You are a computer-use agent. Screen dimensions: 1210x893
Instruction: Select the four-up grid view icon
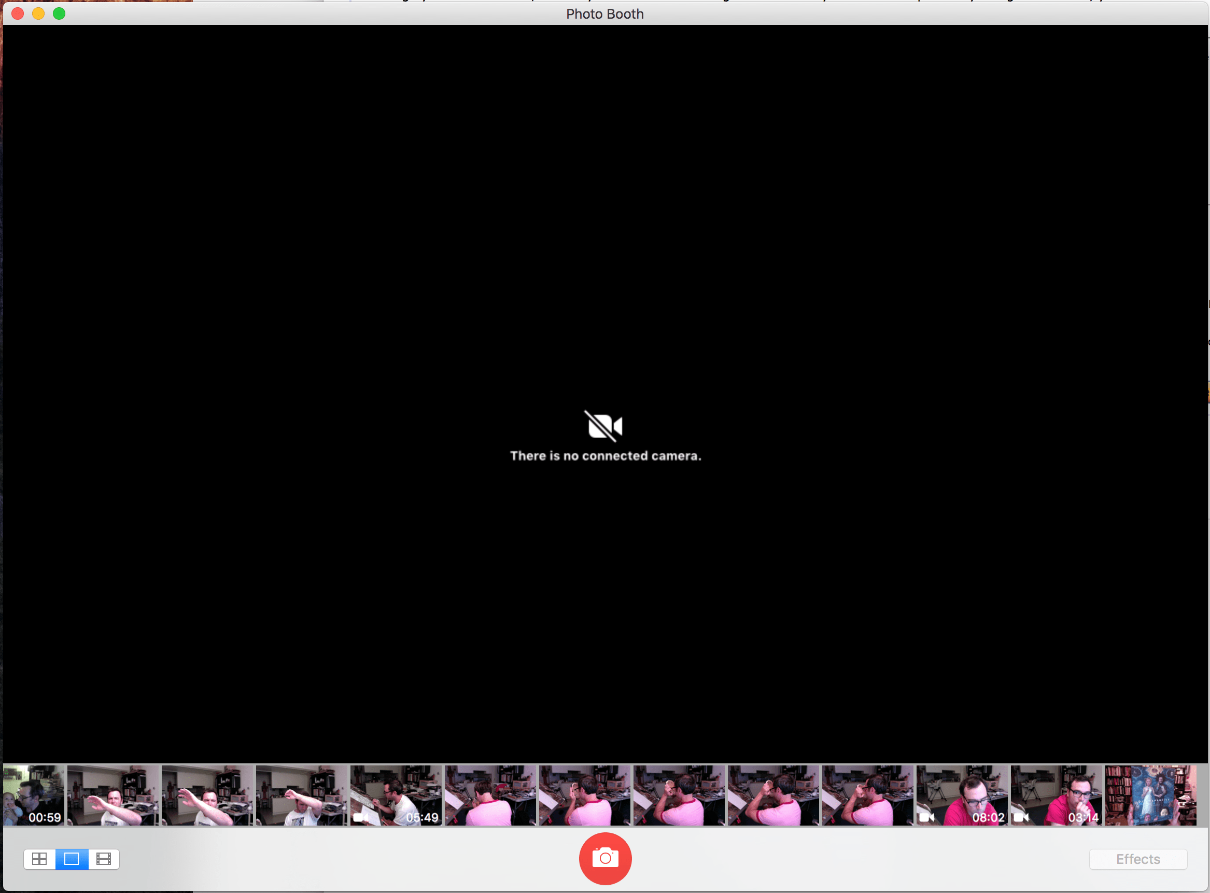coord(39,859)
